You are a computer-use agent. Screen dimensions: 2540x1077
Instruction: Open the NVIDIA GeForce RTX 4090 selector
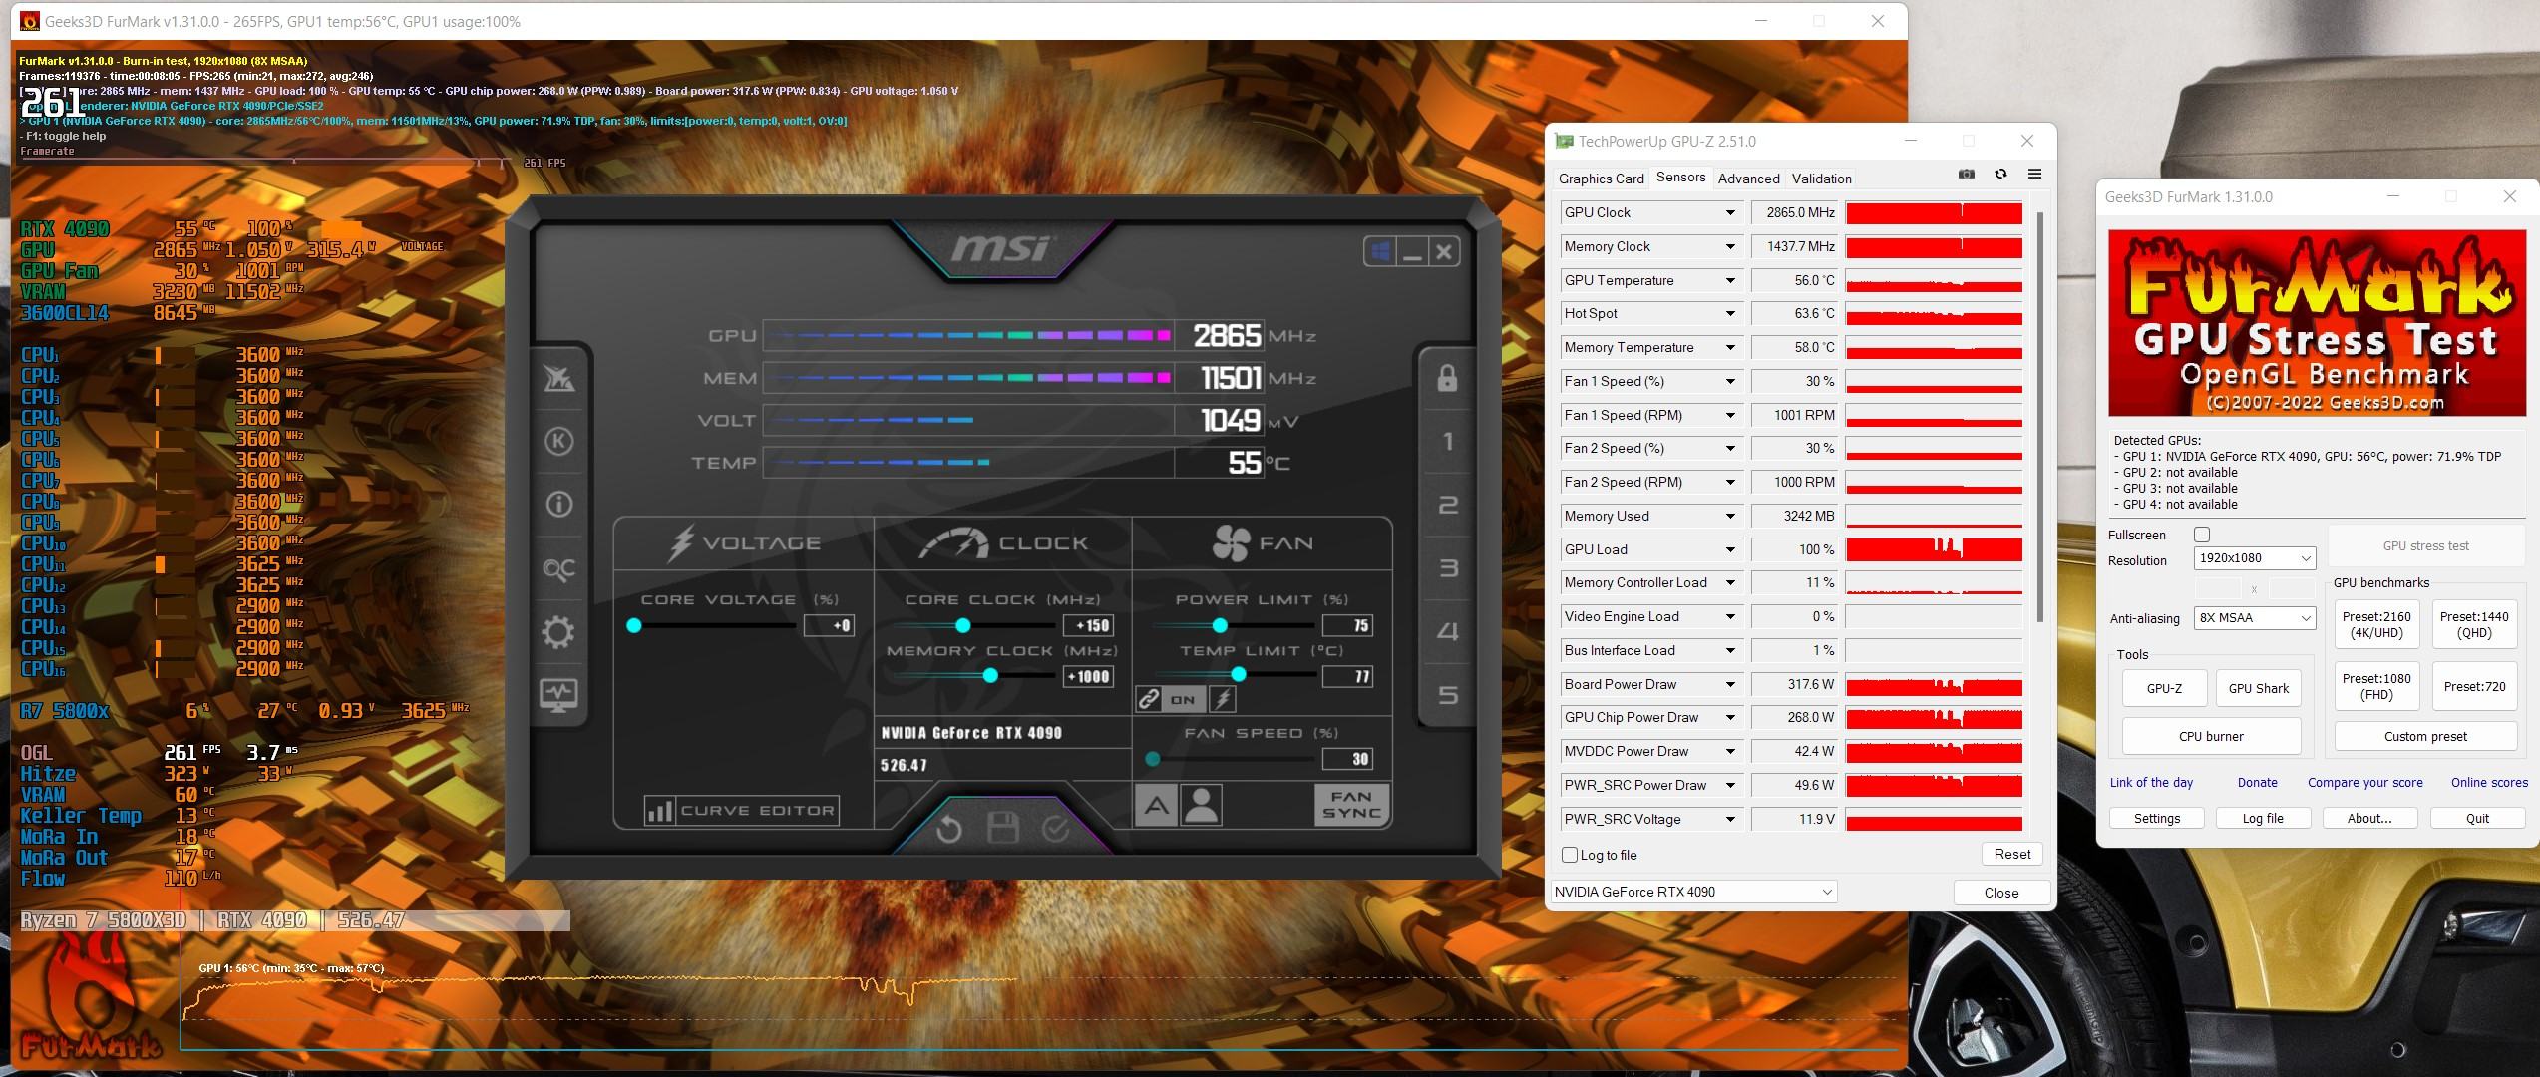click(x=1693, y=892)
